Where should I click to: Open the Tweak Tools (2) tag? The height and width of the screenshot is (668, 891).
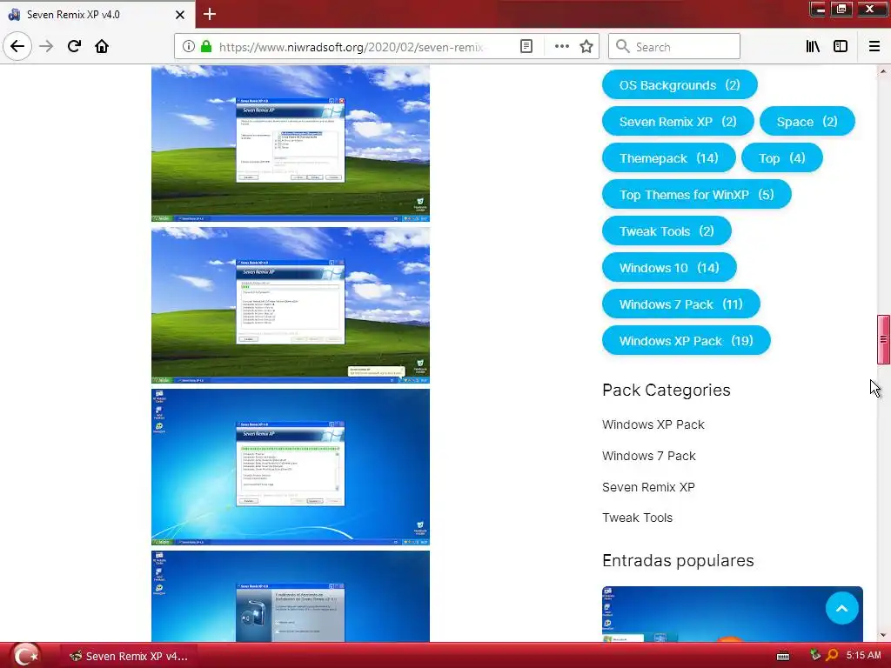[667, 231]
